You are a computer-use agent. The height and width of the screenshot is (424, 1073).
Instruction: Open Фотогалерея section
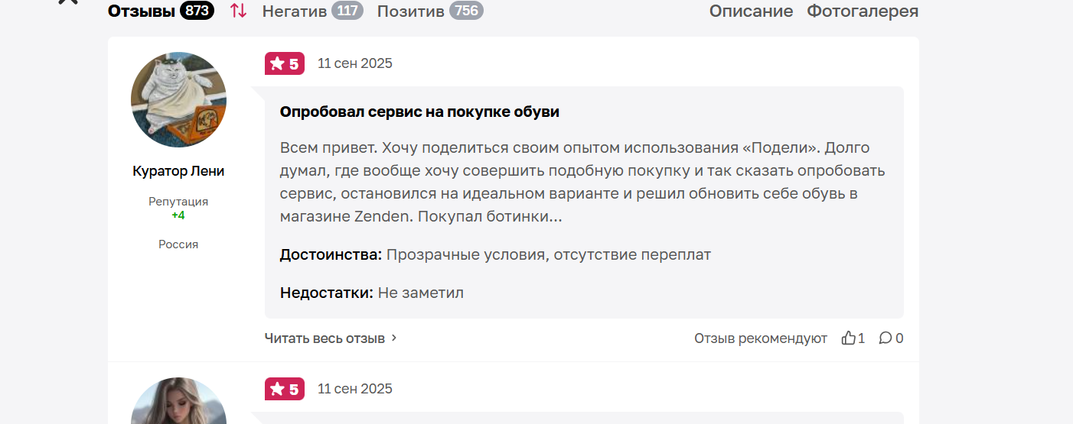coord(863,11)
